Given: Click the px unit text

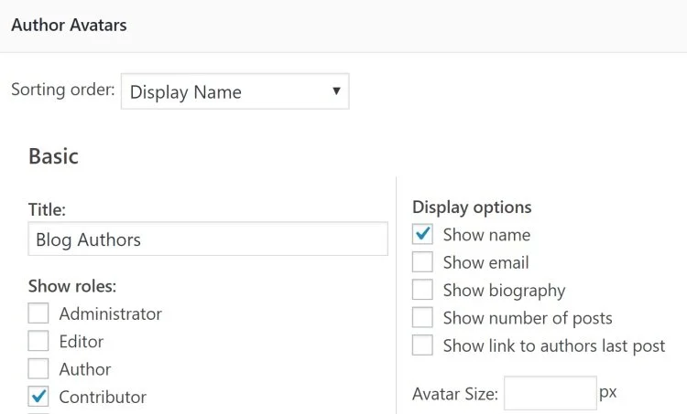Looking at the screenshot, I should point(607,392).
